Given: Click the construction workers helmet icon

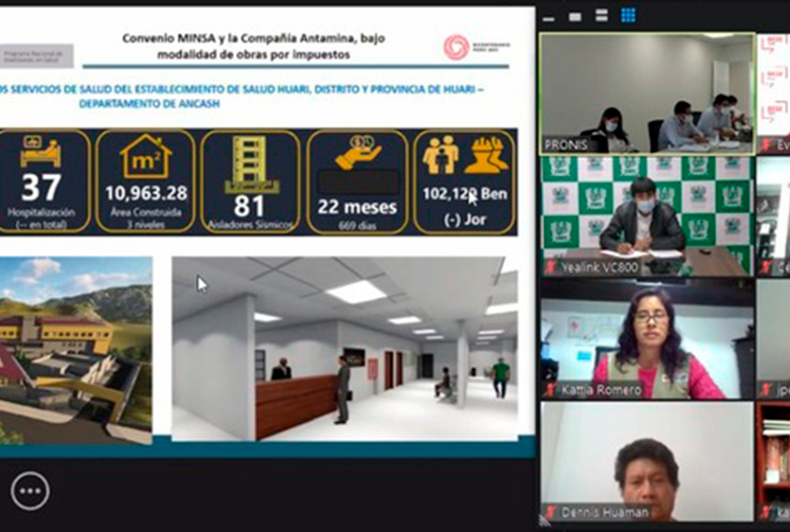Looking at the screenshot, I should tap(487, 155).
